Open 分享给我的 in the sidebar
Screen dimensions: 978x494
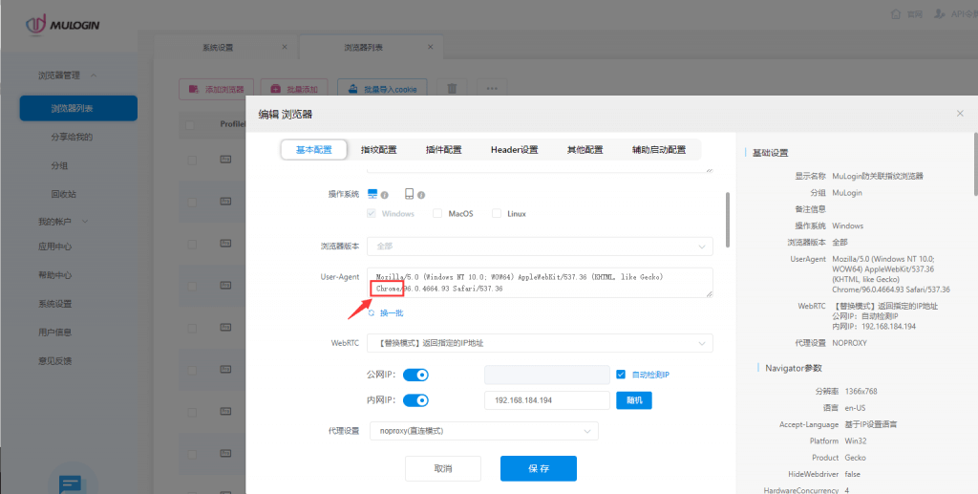click(x=72, y=137)
